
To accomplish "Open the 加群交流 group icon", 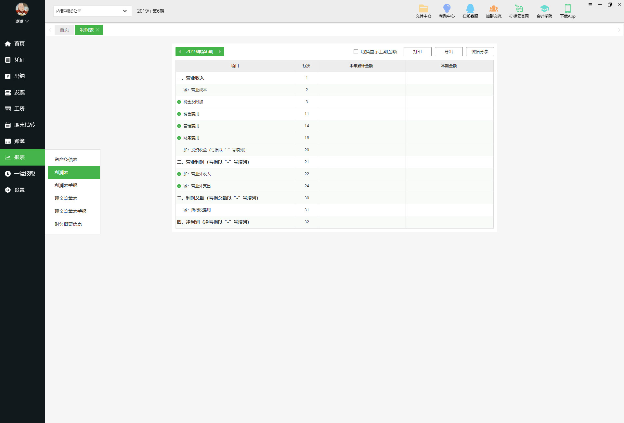I will pos(493,9).
